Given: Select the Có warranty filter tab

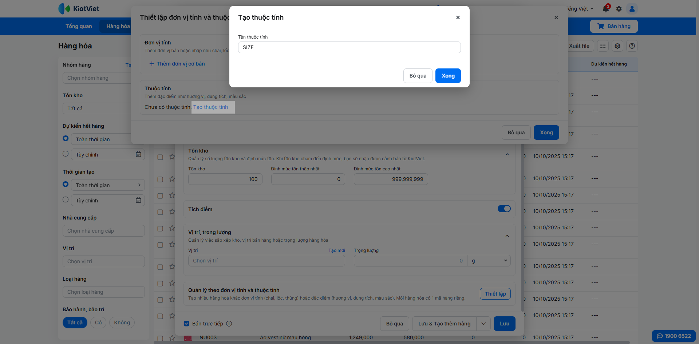Looking at the screenshot, I should [98, 323].
